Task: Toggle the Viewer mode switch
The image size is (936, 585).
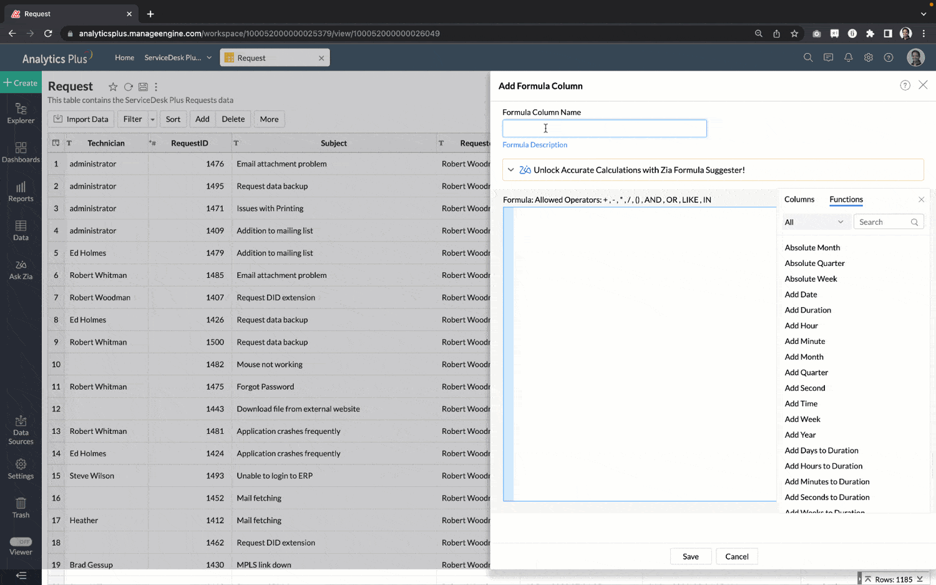Action: (x=21, y=541)
